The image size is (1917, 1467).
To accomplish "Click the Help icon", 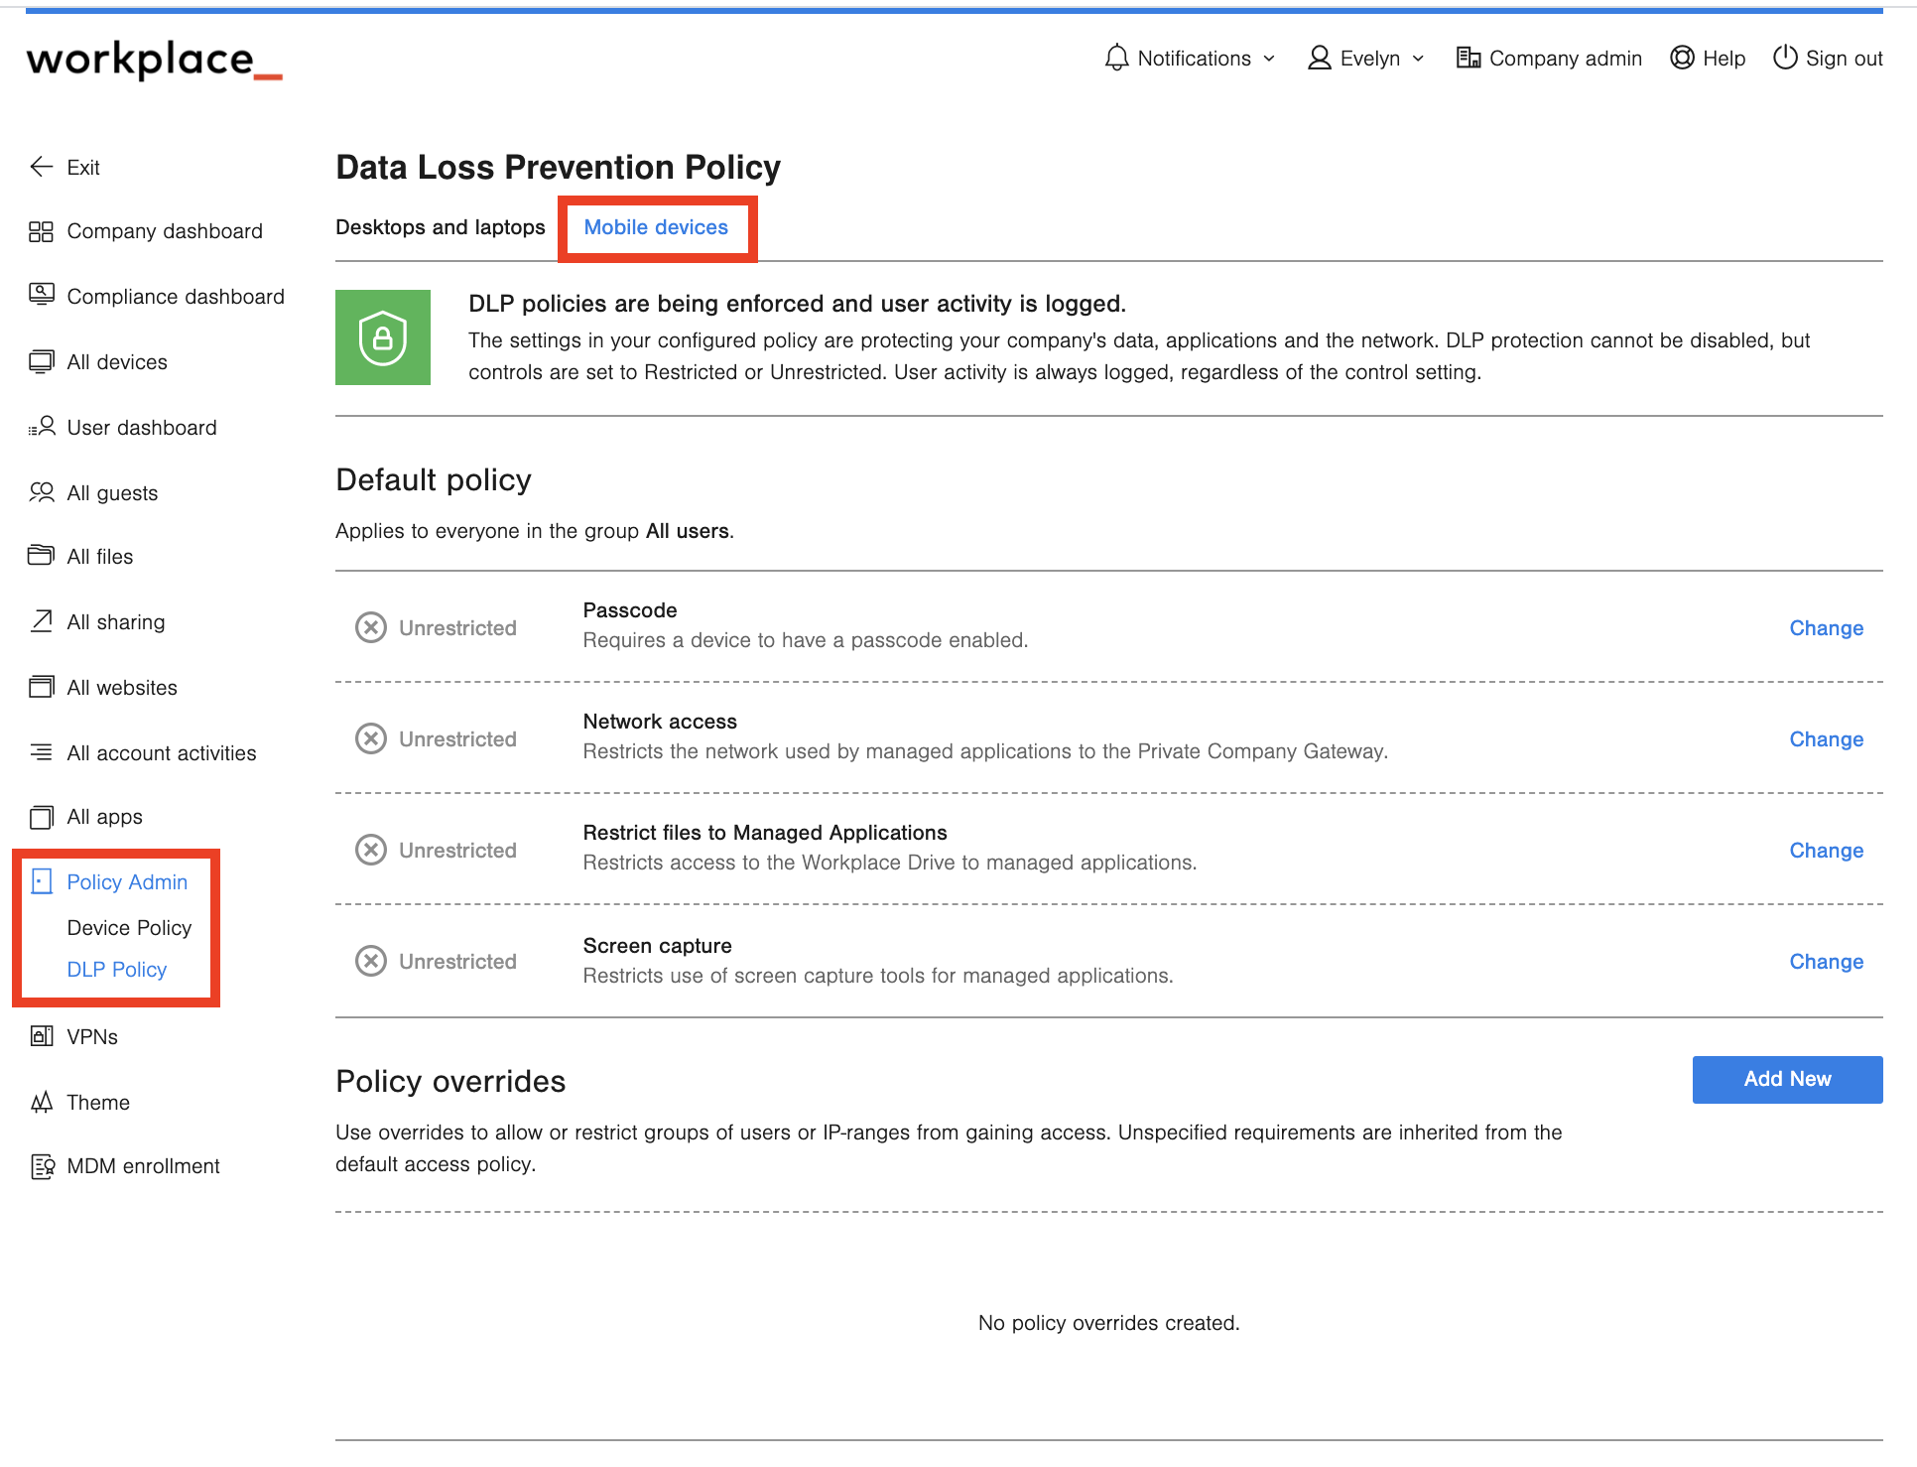I will (x=1684, y=58).
